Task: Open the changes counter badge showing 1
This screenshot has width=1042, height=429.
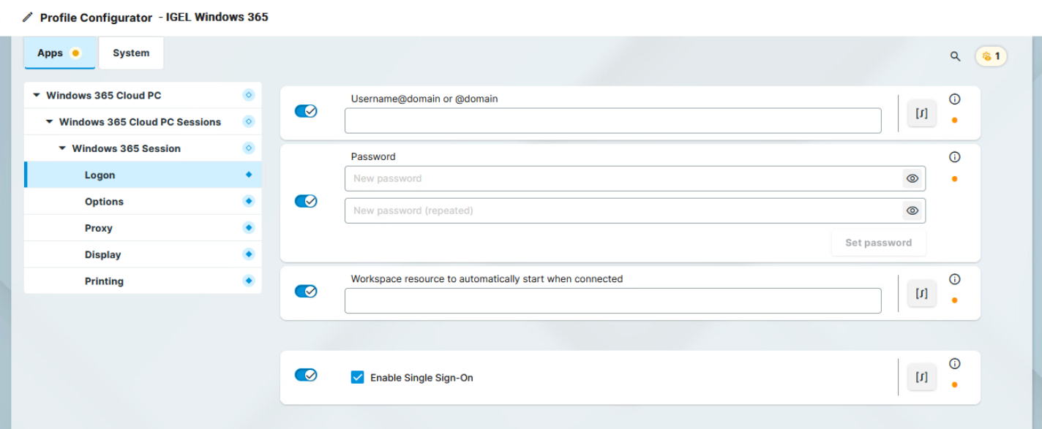Action: (991, 56)
